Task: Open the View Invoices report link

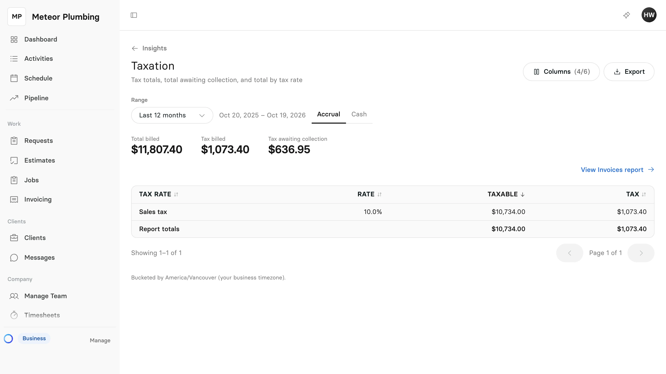Action: [x=617, y=170]
